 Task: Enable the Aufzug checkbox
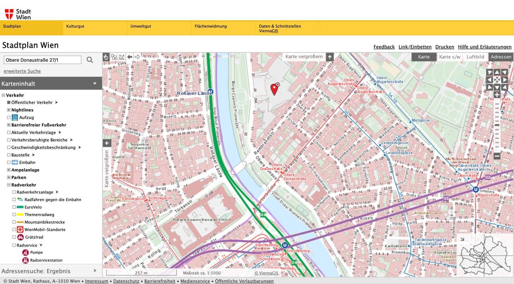click(9, 118)
